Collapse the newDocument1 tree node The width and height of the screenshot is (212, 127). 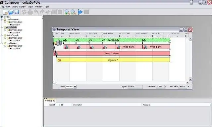point(2,20)
